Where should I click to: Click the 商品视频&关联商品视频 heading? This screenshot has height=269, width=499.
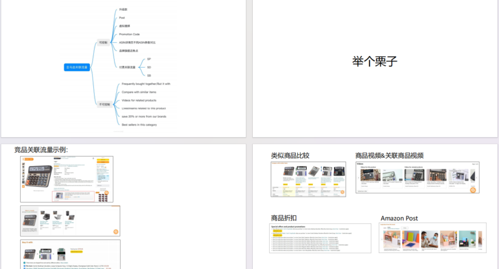pyautogui.click(x=389, y=155)
